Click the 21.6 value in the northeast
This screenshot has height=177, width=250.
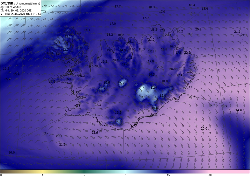(237, 32)
